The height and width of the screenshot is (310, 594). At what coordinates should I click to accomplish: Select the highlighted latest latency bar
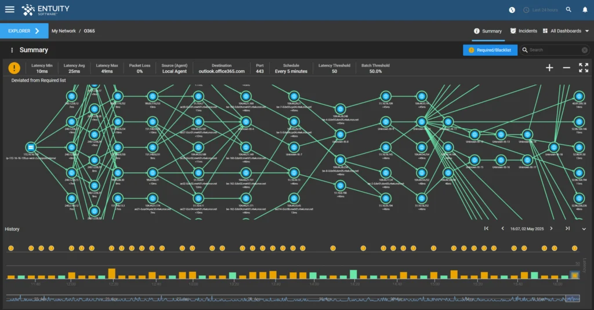575,275
